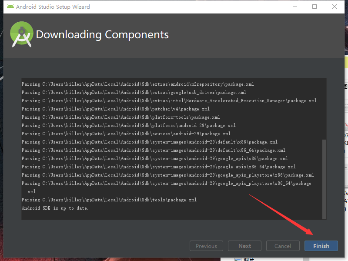Click the Android icon in title bar

pyautogui.click(x=10, y=7)
